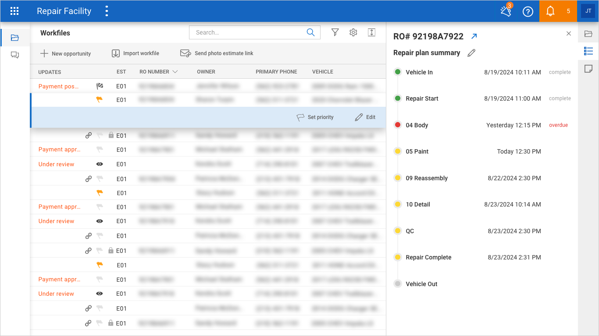Click the RO# 92198A7922 heading
599x336 pixels.
coord(428,36)
